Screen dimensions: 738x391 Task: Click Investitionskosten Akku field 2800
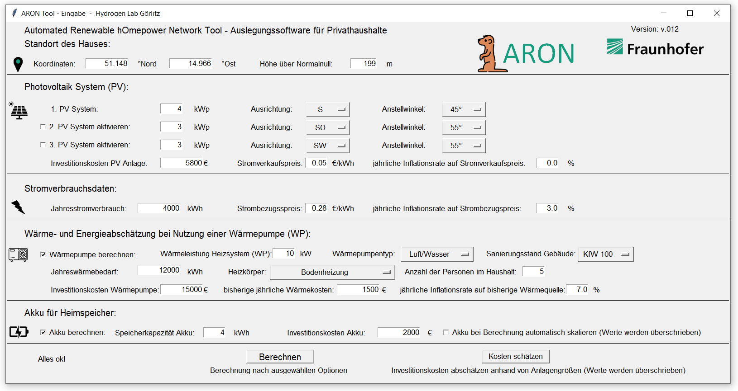point(399,332)
